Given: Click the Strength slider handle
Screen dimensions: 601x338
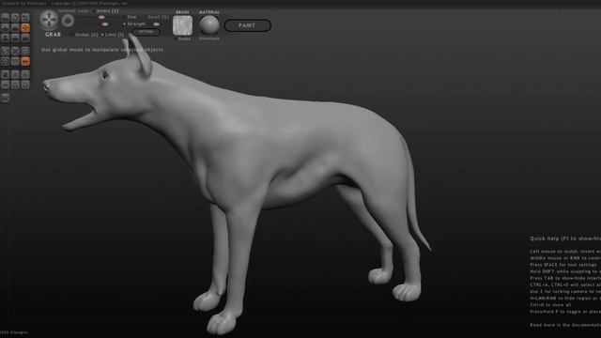Looking at the screenshot, I should 105,24.
